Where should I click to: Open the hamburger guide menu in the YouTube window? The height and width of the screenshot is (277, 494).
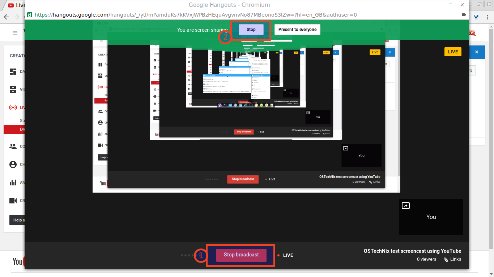coord(15,33)
